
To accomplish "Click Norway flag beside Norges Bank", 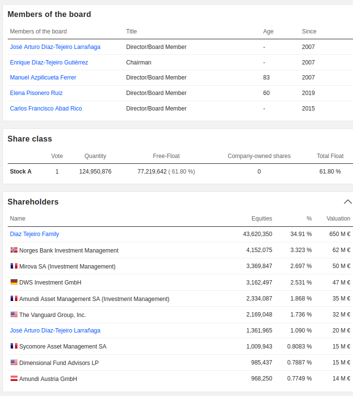I will click(x=14, y=250).
